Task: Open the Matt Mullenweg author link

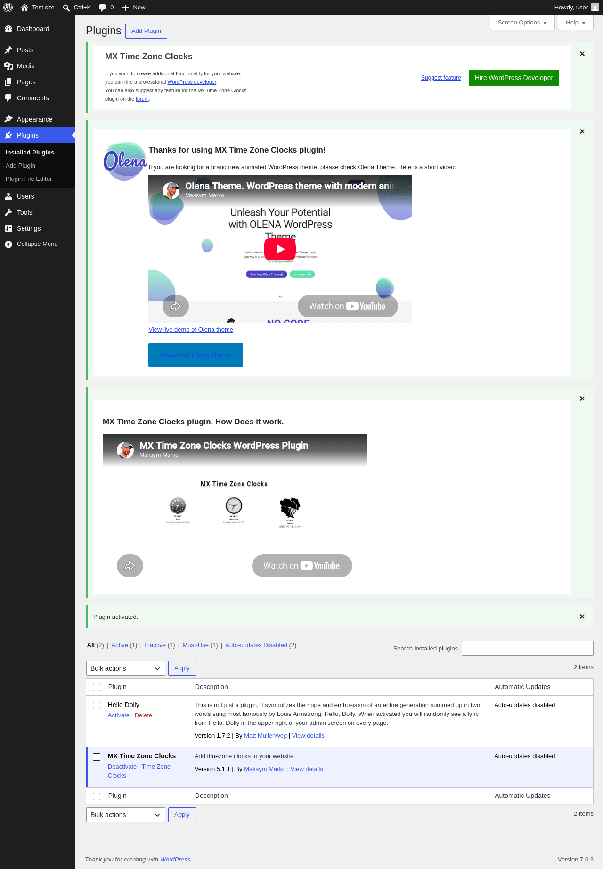Action: (x=265, y=736)
